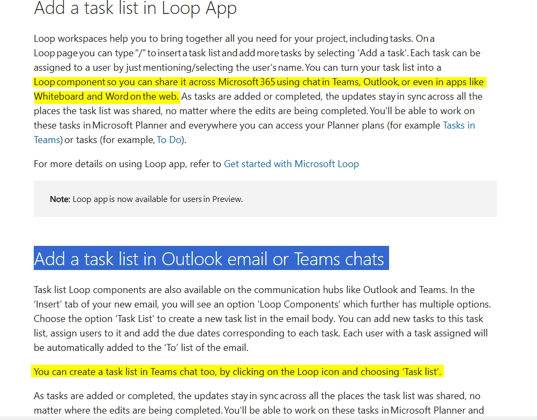Click the 'list, assign users to it and add' line

click(x=260, y=333)
